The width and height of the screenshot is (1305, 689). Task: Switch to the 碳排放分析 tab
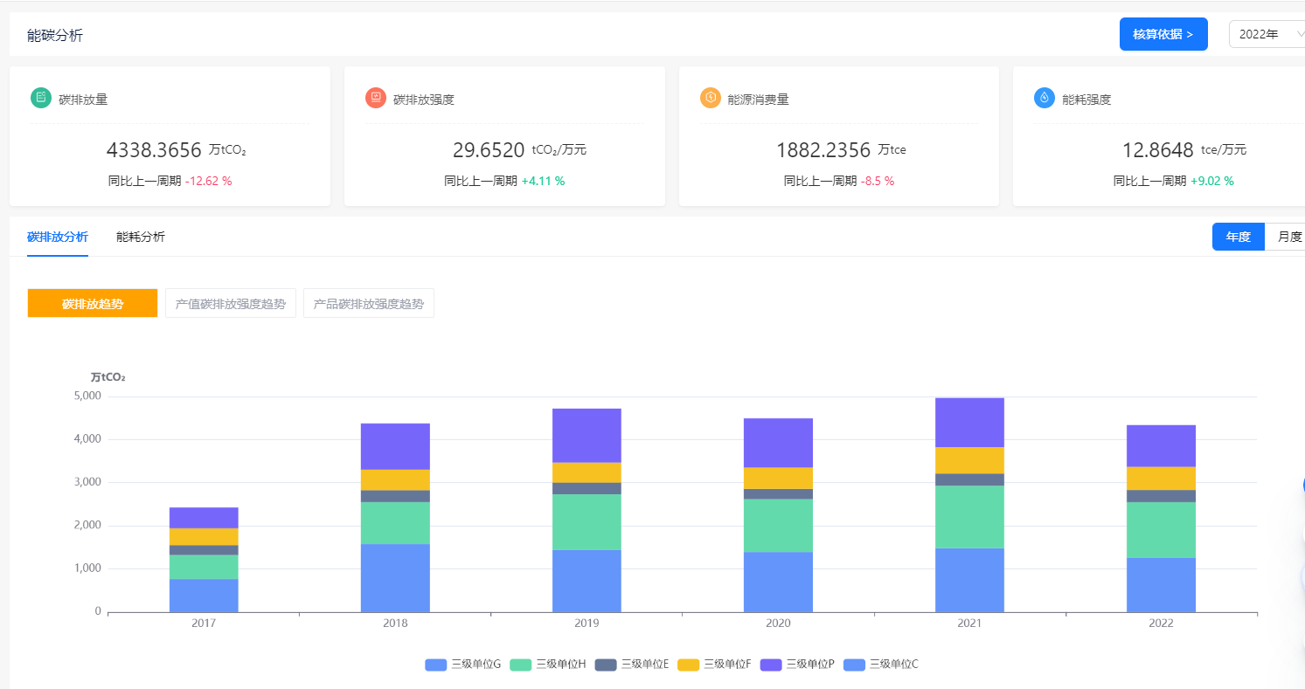click(x=58, y=237)
